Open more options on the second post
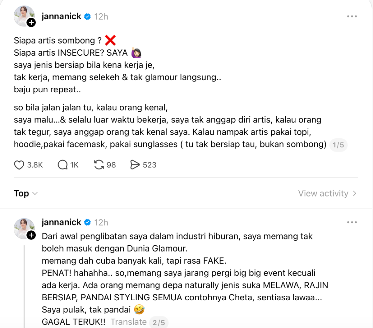 click(x=352, y=223)
